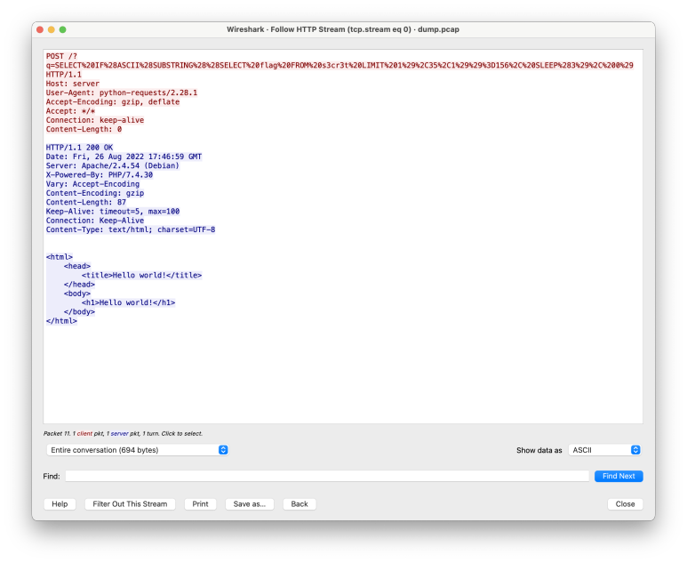Screen dimensions: 687x563
Task: Select 'Content-Encoding: gzip' line
Action: tap(95, 193)
